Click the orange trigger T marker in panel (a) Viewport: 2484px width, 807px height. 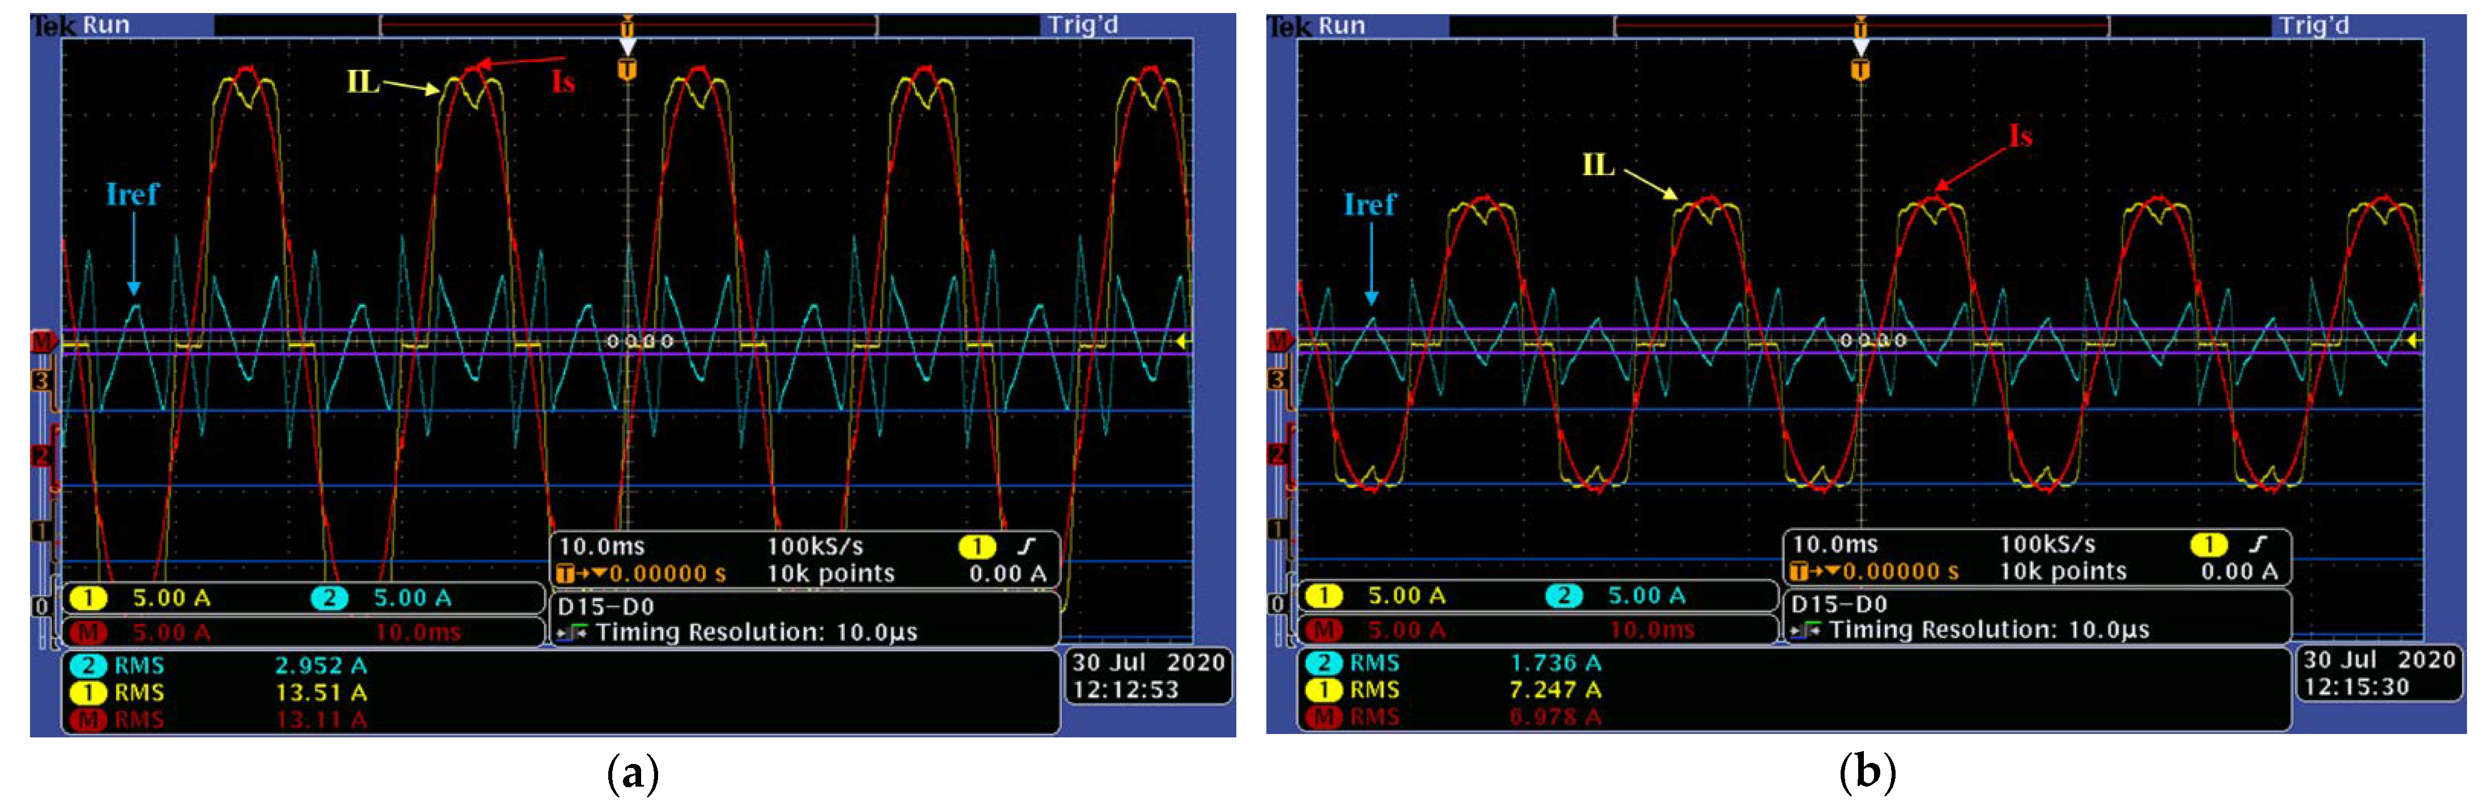tap(627, 70)
